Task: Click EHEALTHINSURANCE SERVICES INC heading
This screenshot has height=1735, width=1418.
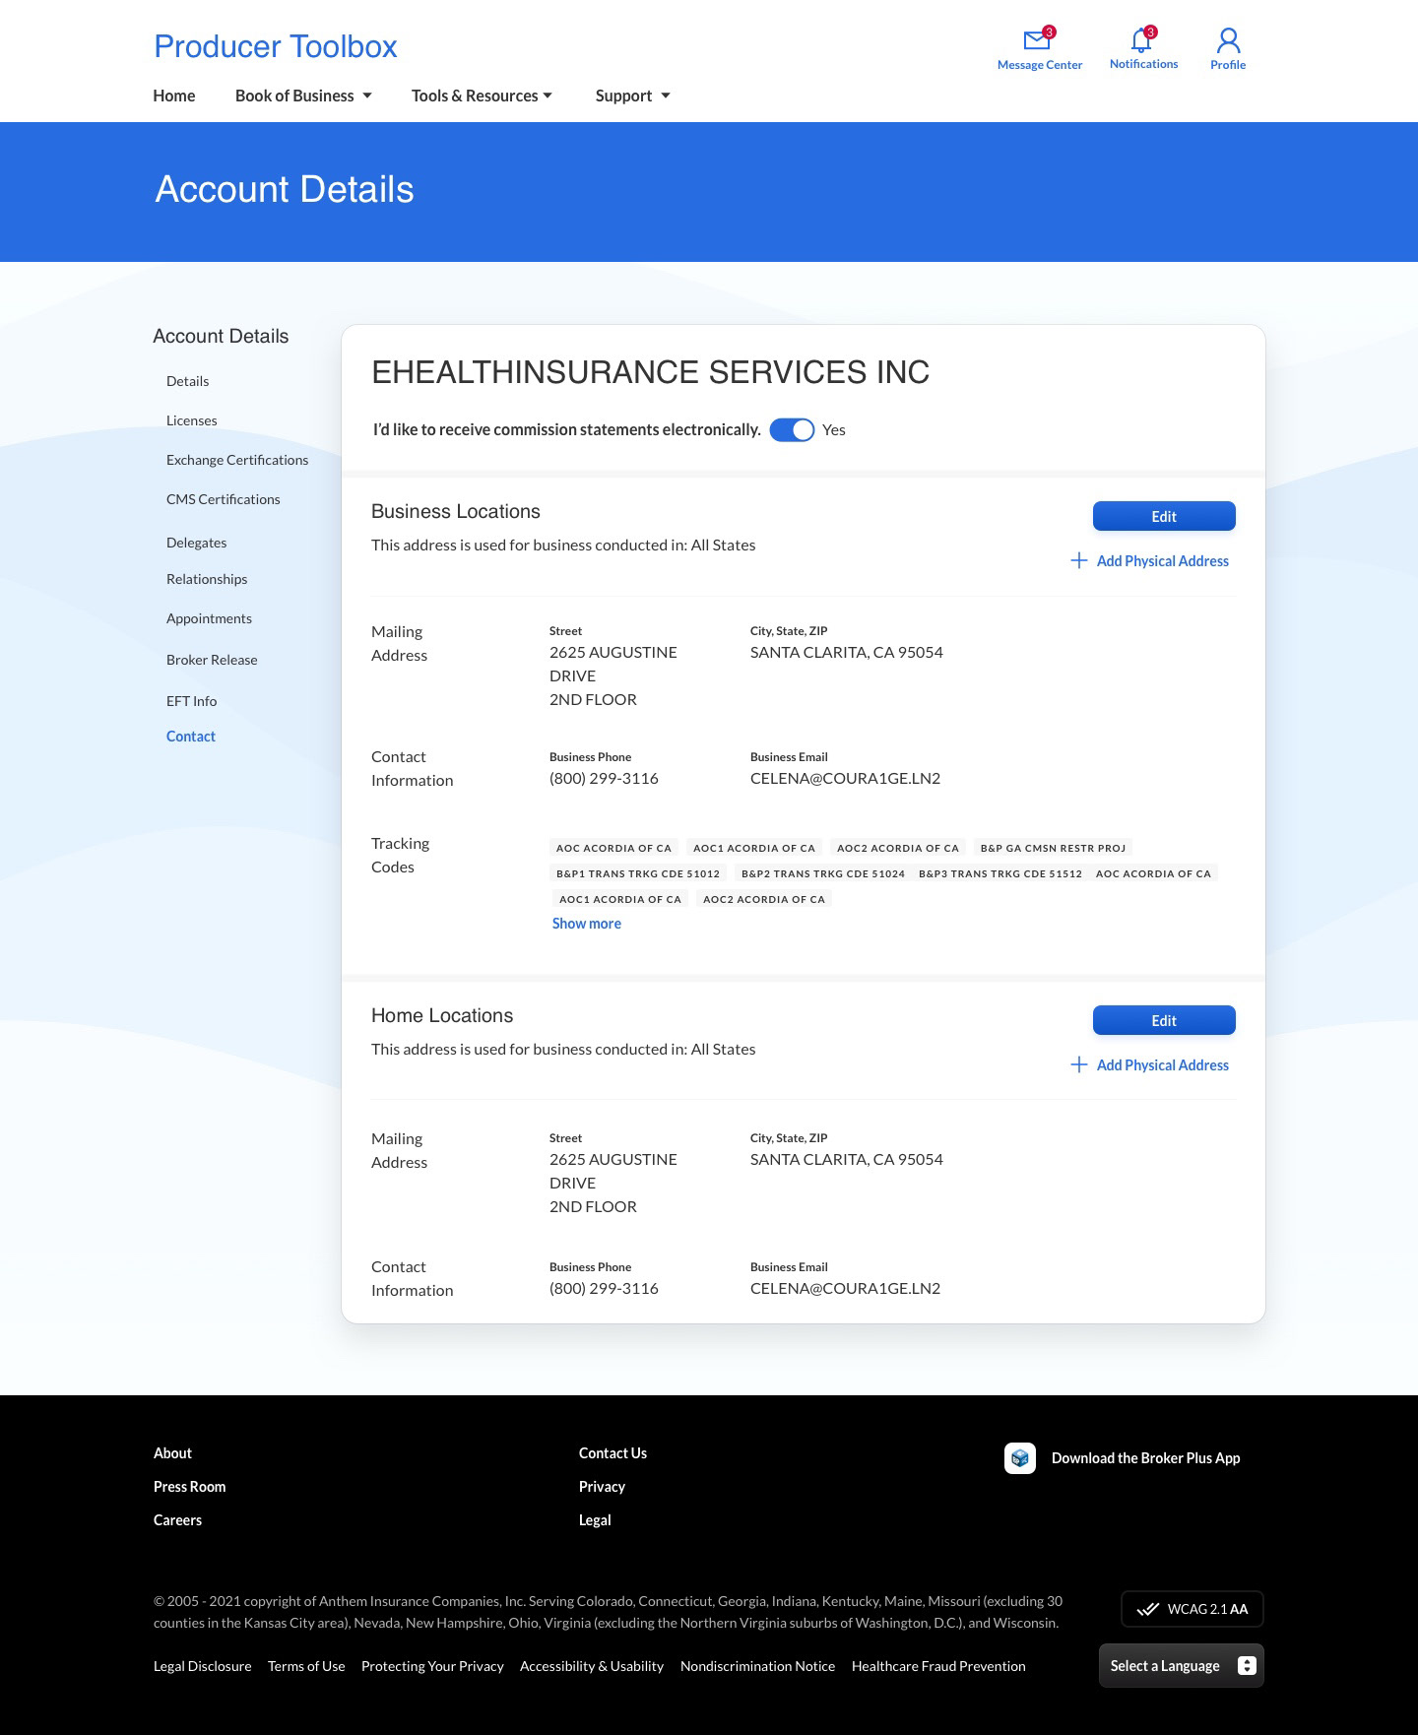Action: click(x=650, y=372)
